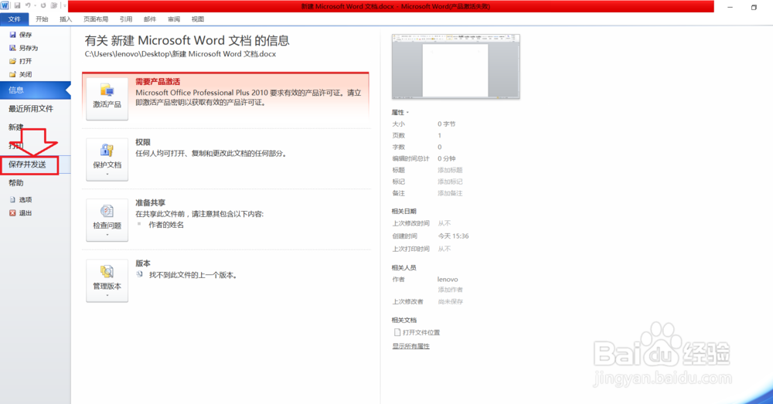The width and height of the screenshot is (773, 404).
Task: Click the 今天 15:36 creation time value
Action: 454,236
